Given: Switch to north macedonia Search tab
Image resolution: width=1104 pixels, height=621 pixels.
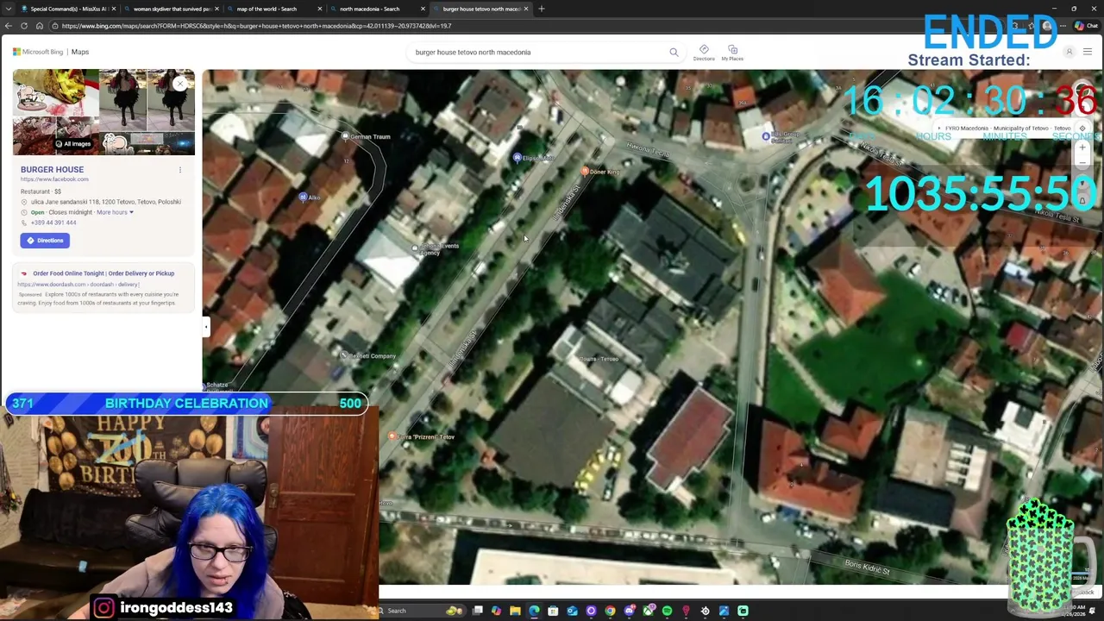Looking at the screenshot, I should tap(376, 9).
